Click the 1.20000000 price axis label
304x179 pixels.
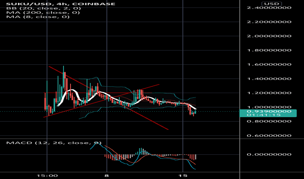(x=269, y=93)
